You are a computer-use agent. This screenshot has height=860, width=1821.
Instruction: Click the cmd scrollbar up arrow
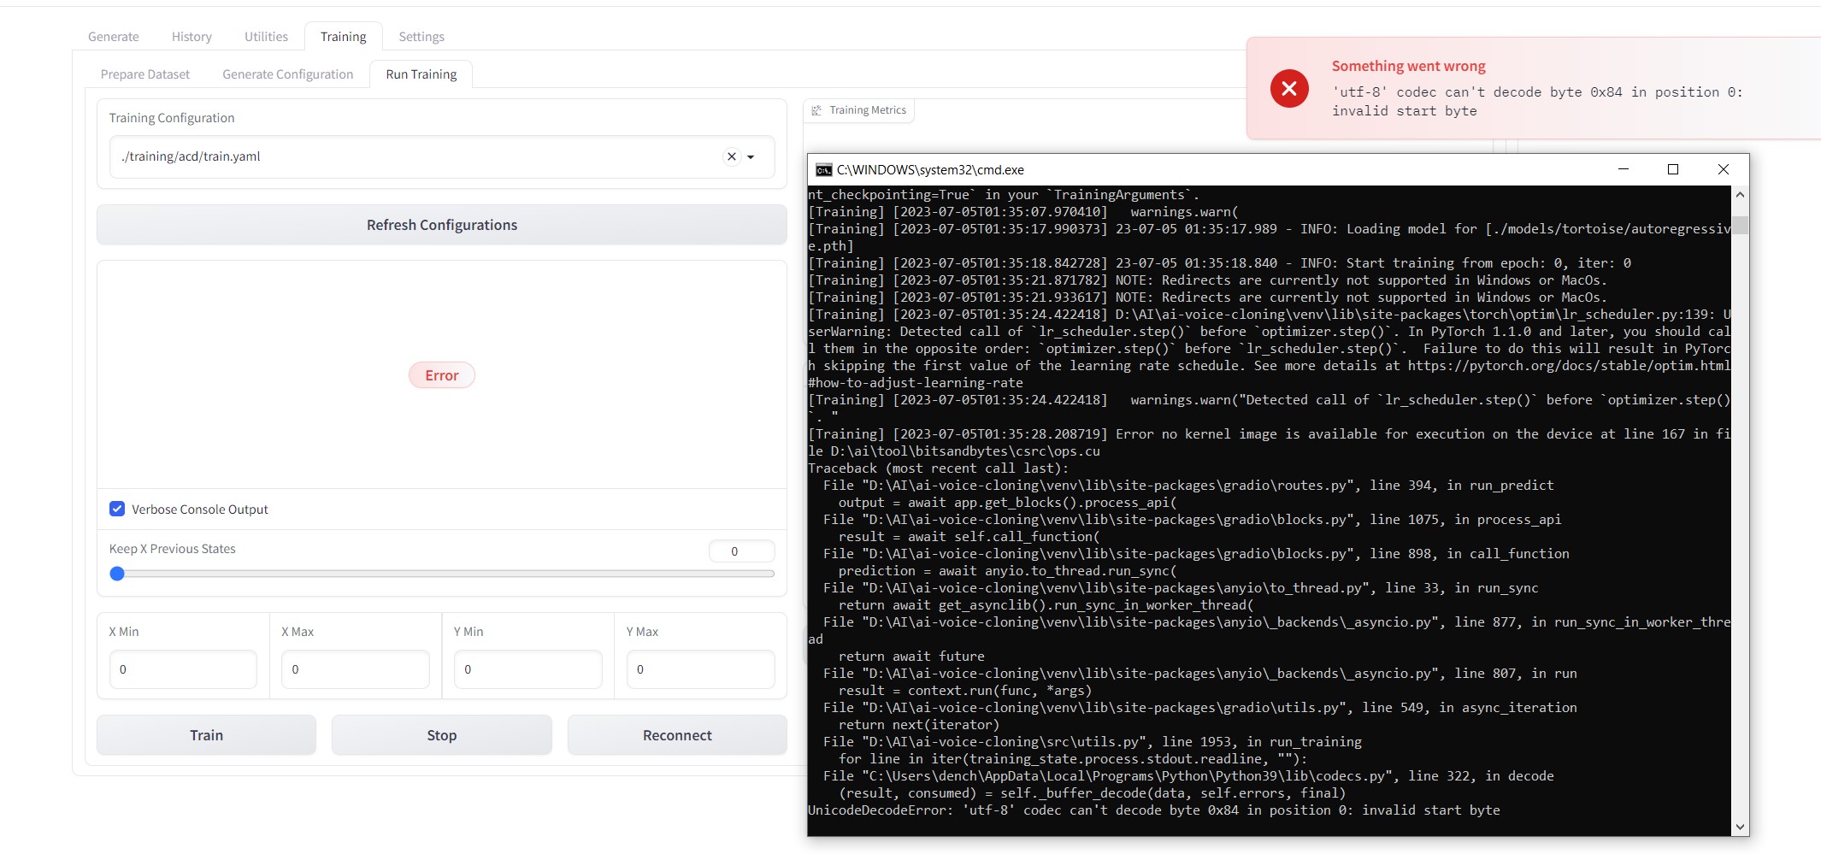point(1740,195)
